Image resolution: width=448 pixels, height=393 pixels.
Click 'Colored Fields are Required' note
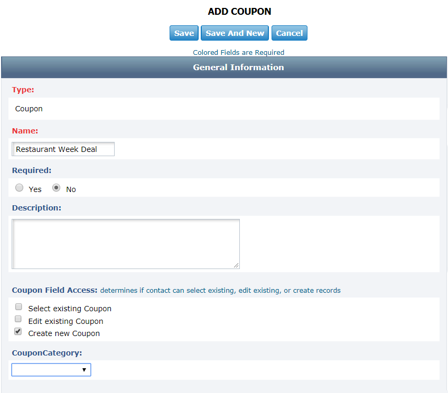click(239, 52)
